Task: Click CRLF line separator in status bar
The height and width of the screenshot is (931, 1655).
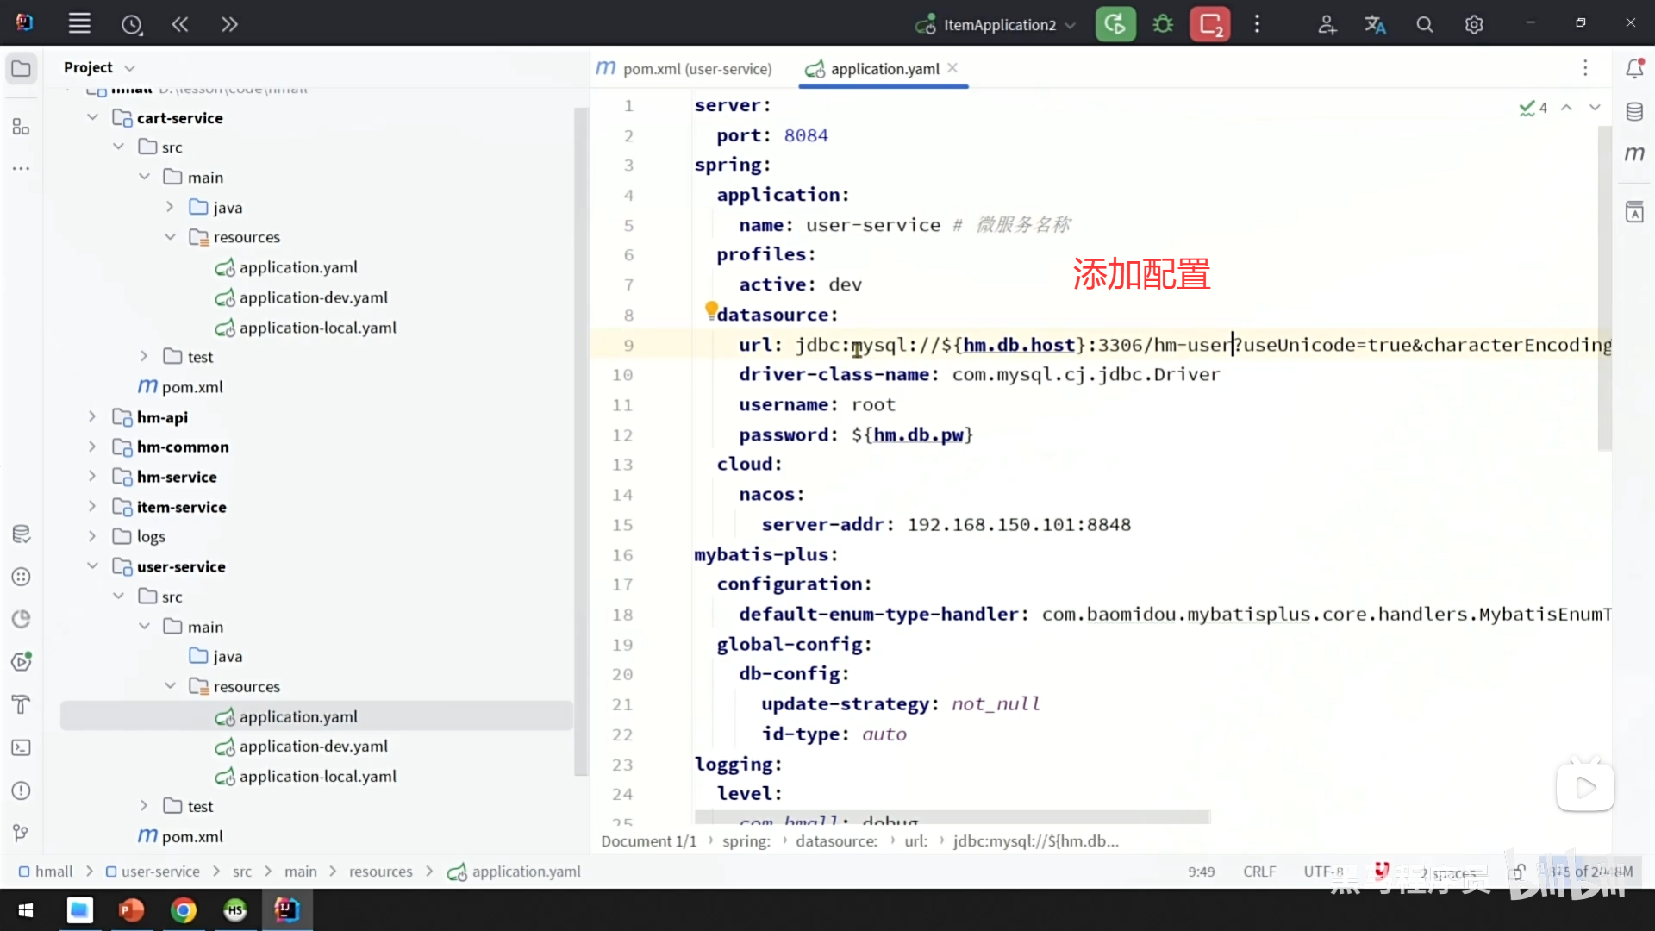Action: [x=1258, y=872]
